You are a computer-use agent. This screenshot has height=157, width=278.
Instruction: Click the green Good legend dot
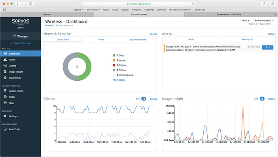[x=114, y=55]
